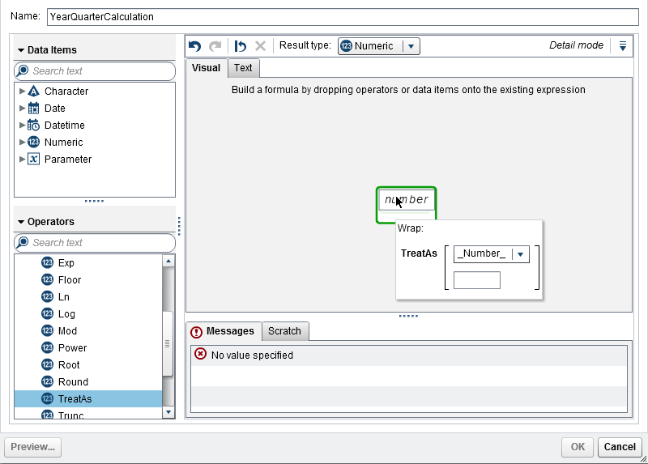Expand the Datetime data items node
Image resolution: width=648 pixels, height=464 pixels.
(23, 126)
